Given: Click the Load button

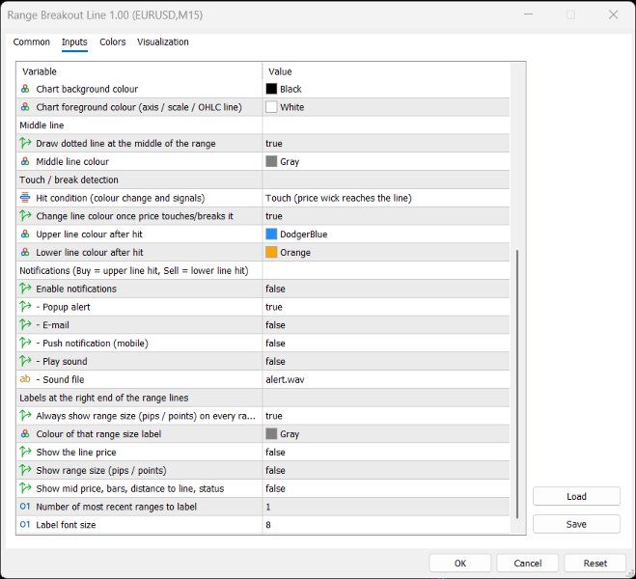Looking at the screenshot, I should [x=576, y=496].
